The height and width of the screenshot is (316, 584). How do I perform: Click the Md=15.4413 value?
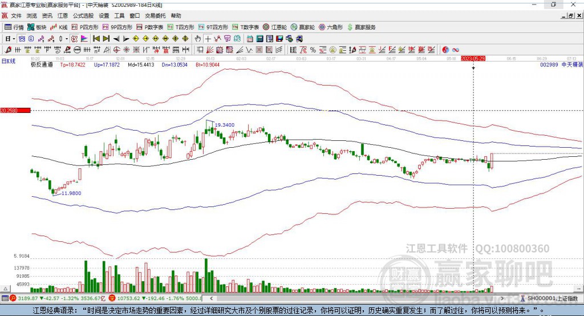[141, 64]
